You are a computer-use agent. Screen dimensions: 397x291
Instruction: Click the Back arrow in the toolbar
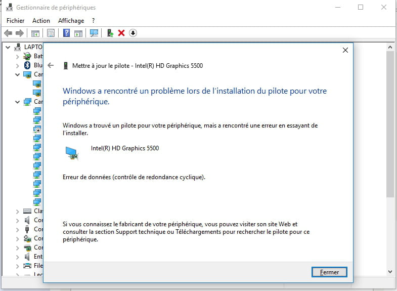[8, 33]
